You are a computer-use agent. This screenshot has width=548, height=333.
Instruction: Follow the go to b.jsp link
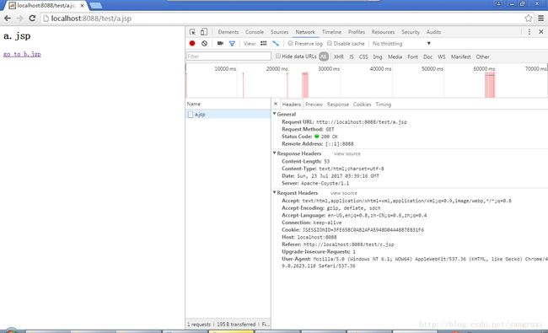tap(22, 54)
